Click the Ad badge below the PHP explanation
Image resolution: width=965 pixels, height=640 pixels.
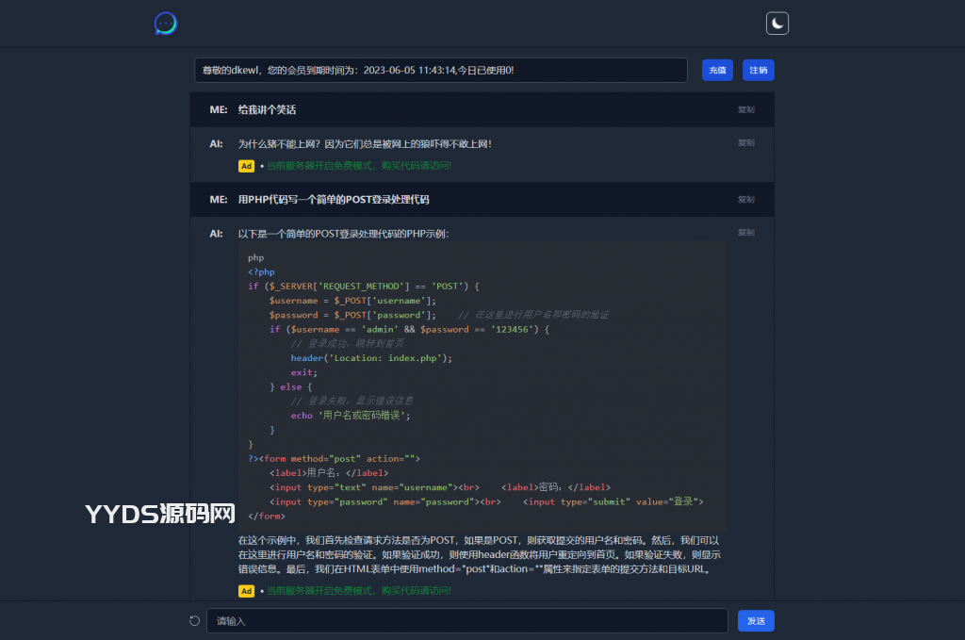click(246, 591)
